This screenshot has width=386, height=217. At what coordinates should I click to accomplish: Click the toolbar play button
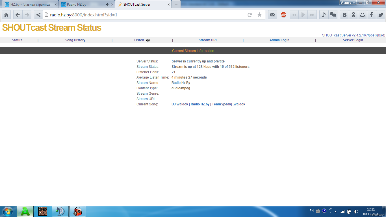[x=303, y=15]
